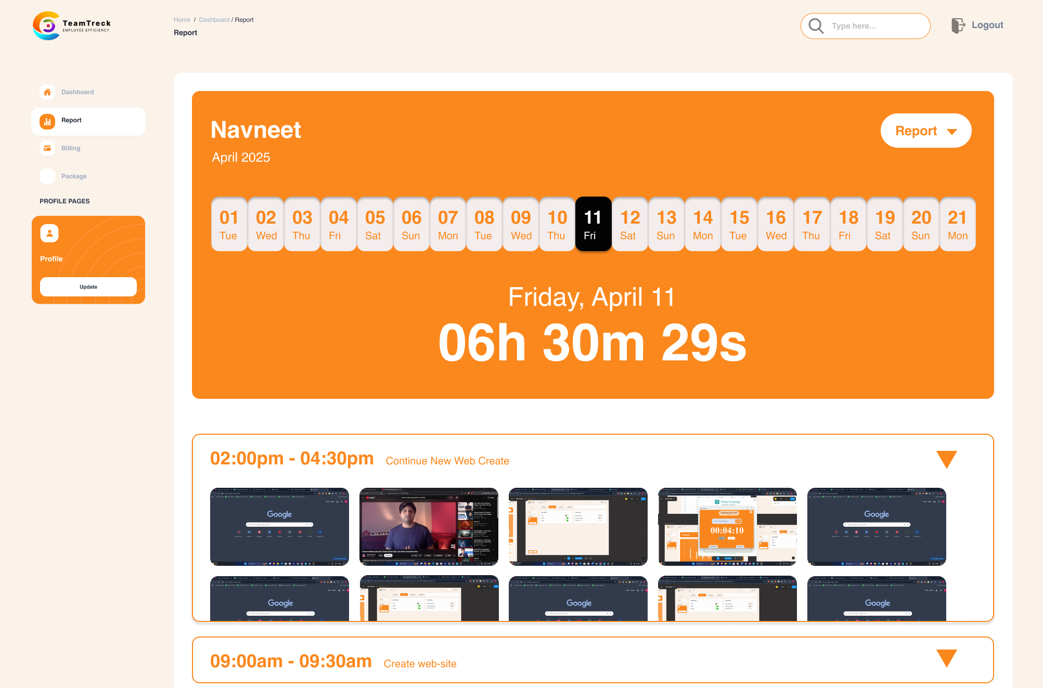Click the '09:00am - 09:30am' time range
1043x688 pixels.
point(291,661)
